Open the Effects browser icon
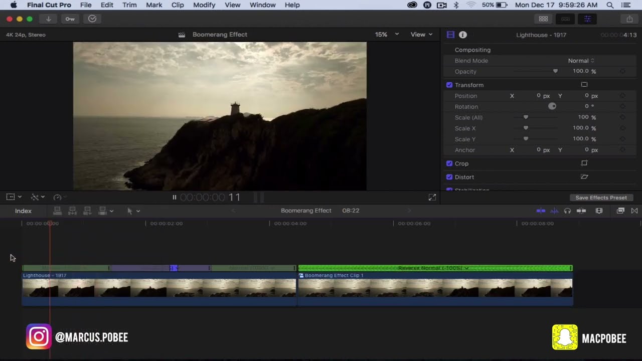The height and width of the screenshot is (361, 642). [x=620, y=211]
